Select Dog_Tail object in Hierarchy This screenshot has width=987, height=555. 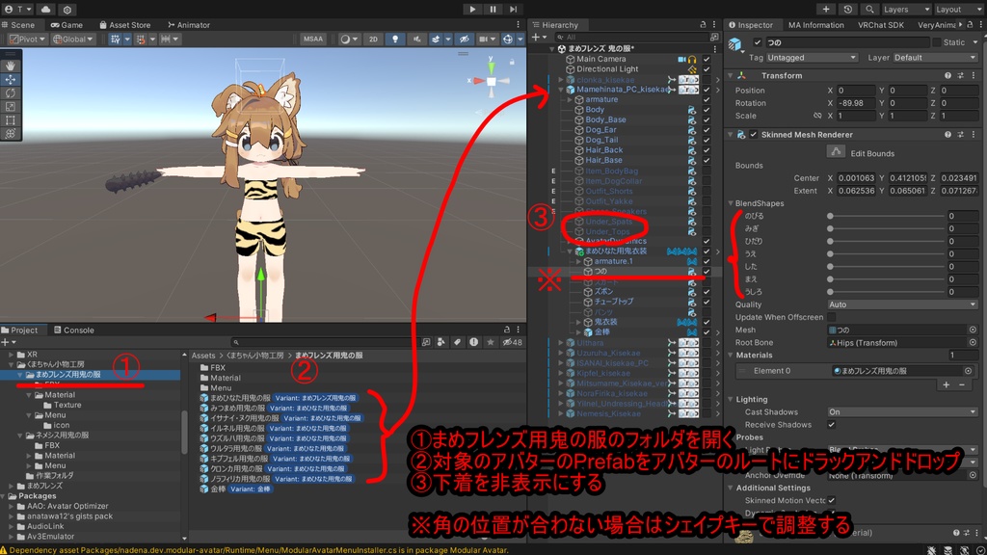(x=601, y=140)
